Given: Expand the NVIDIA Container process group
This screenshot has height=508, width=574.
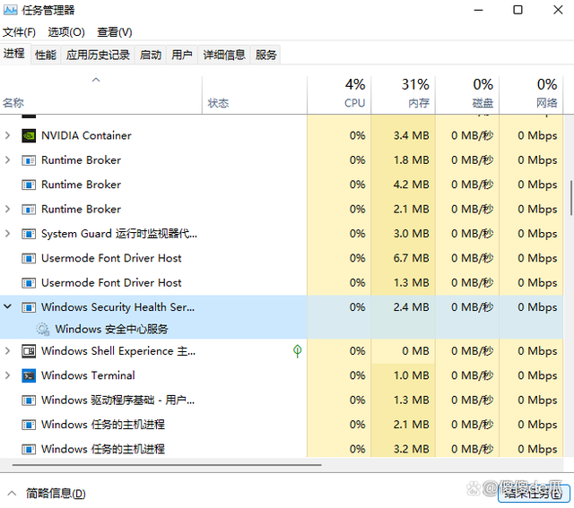Looking at the screenshot, I should point(7,135).
